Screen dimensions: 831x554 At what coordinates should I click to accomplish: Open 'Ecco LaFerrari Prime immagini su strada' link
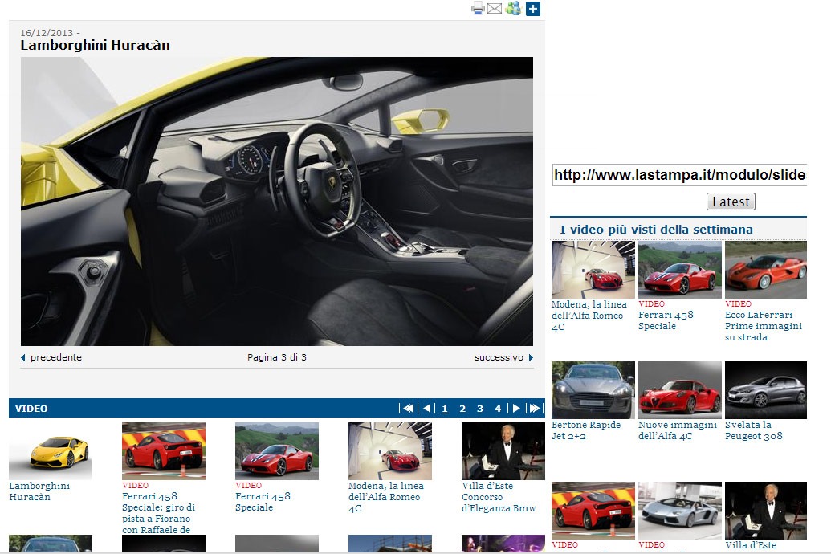coord(764,326)
